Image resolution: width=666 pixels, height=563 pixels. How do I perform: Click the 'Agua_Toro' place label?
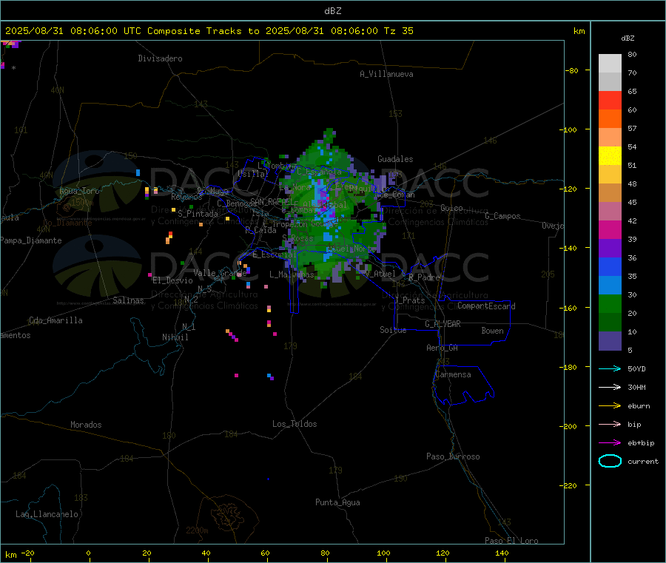(x=79, y=191)
